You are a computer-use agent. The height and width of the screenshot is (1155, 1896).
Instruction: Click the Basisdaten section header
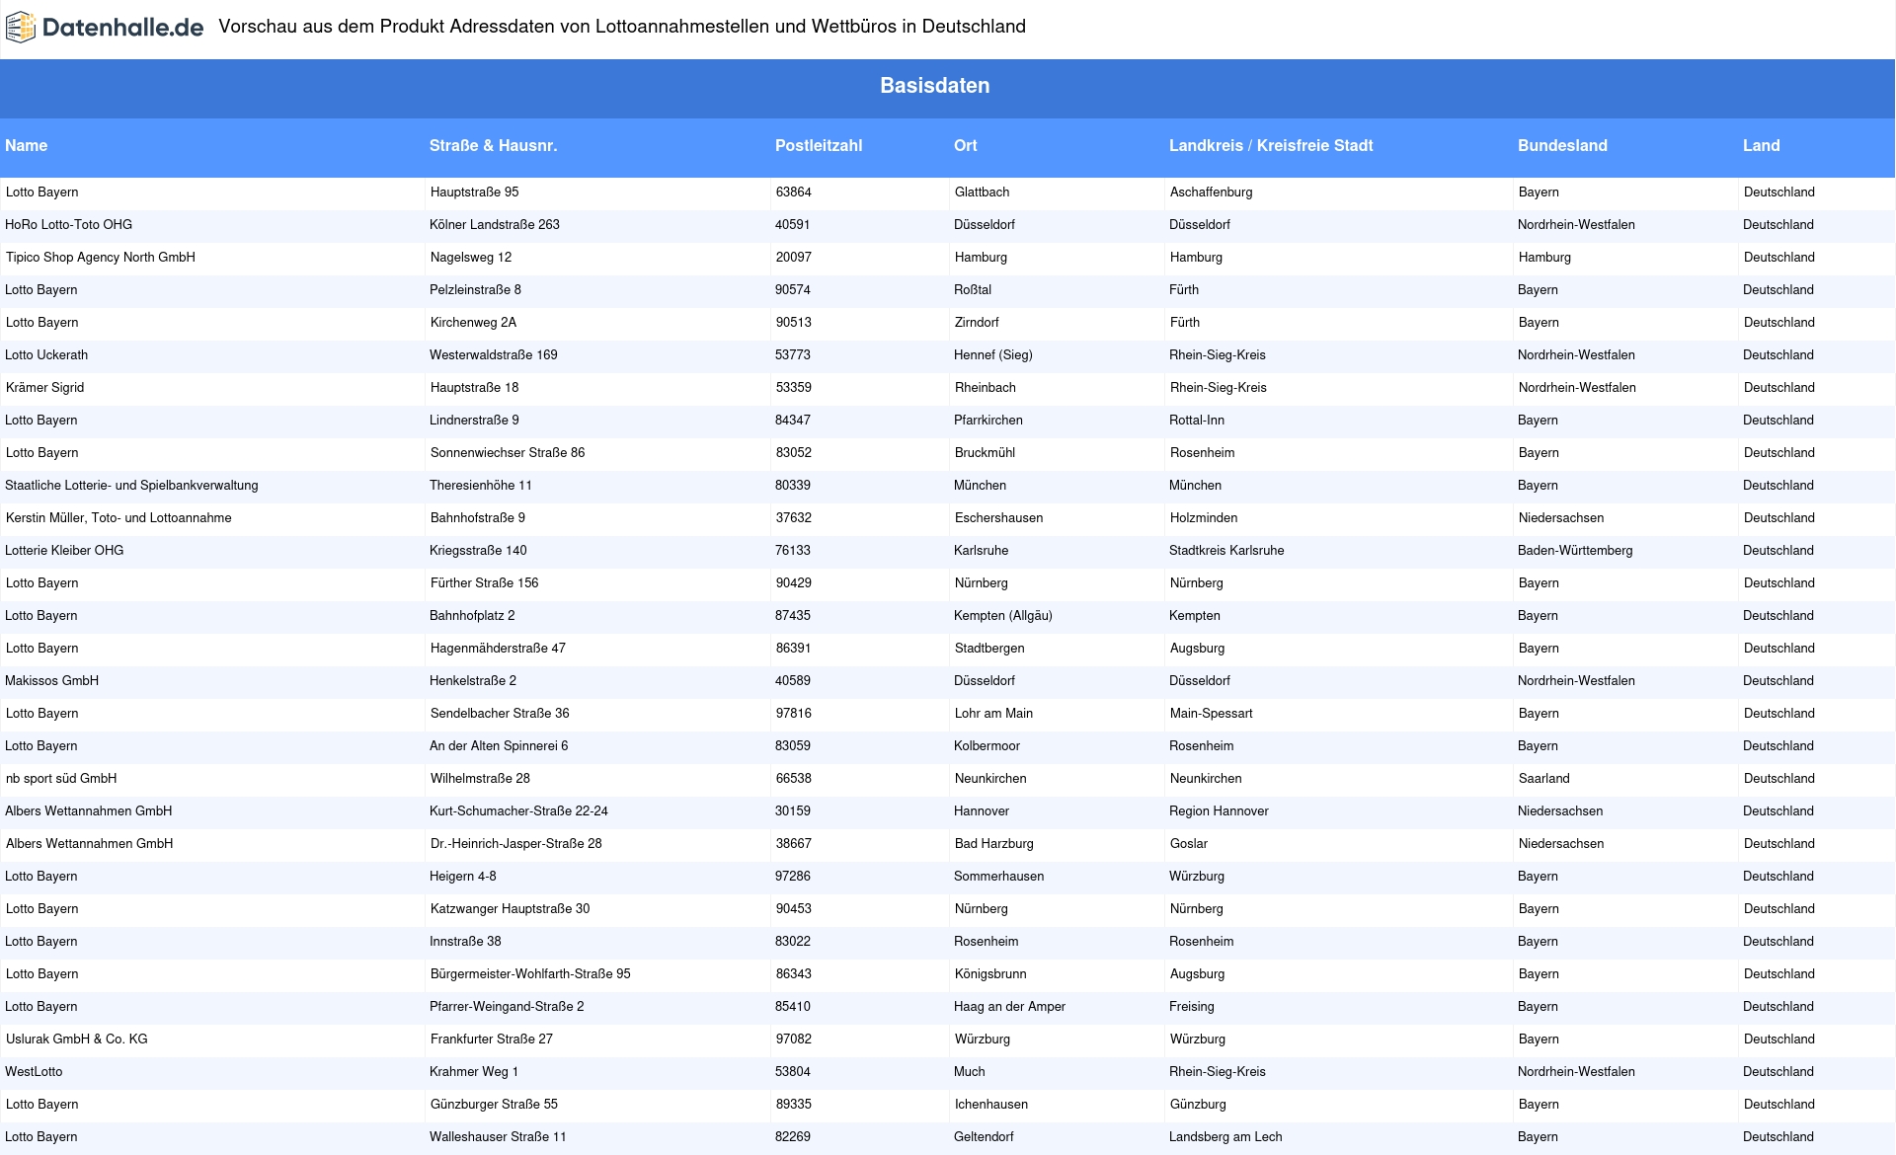(x=935, y=86)
